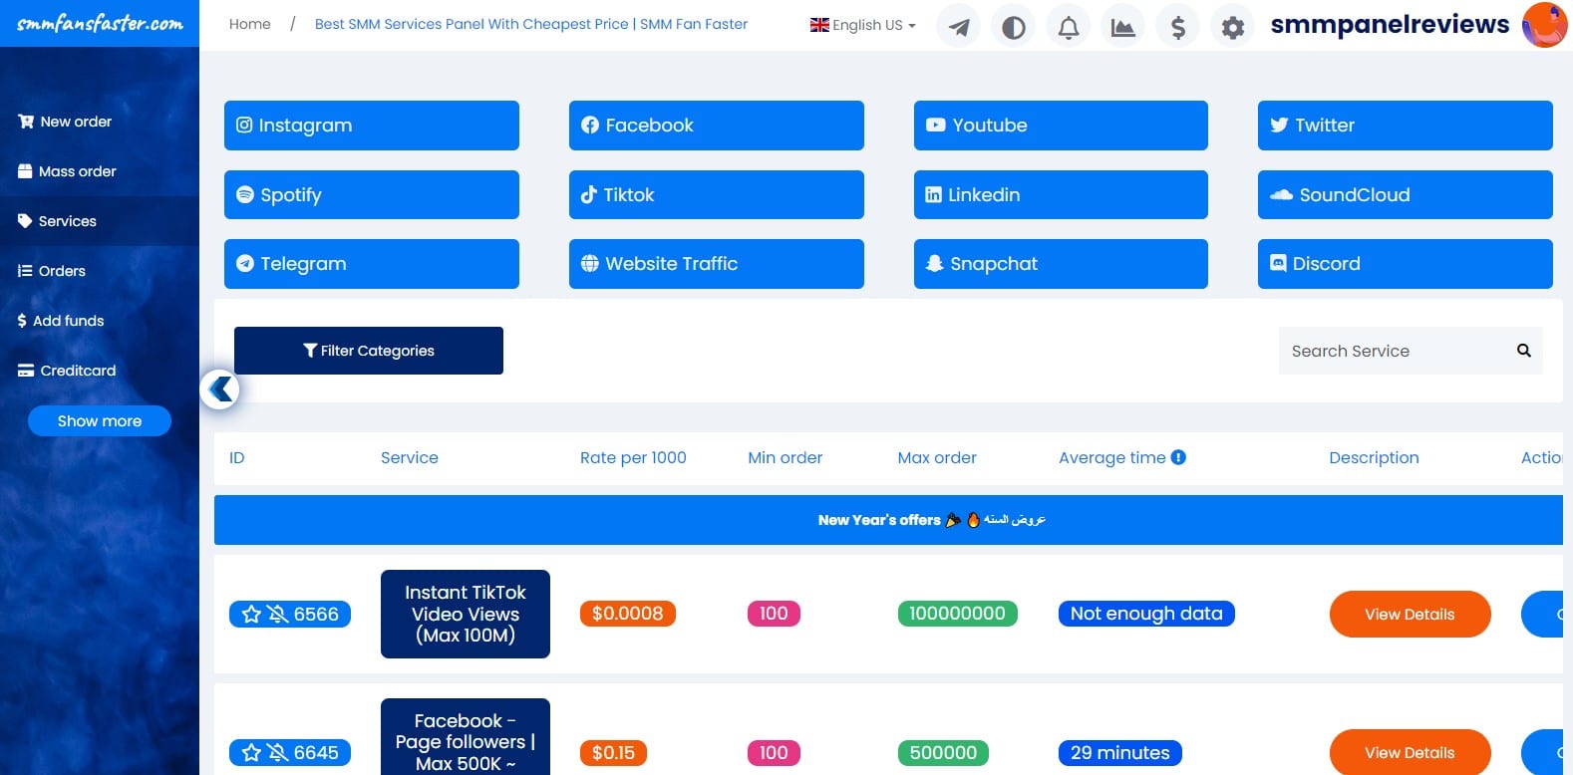Screen dimensions: 1573x775
Task: Click the Average time info icon
Action: pyautogui.click(x=1178, y=457)
